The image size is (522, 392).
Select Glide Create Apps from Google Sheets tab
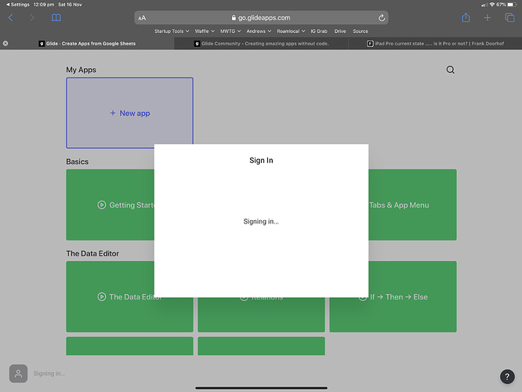click(87, 43)
